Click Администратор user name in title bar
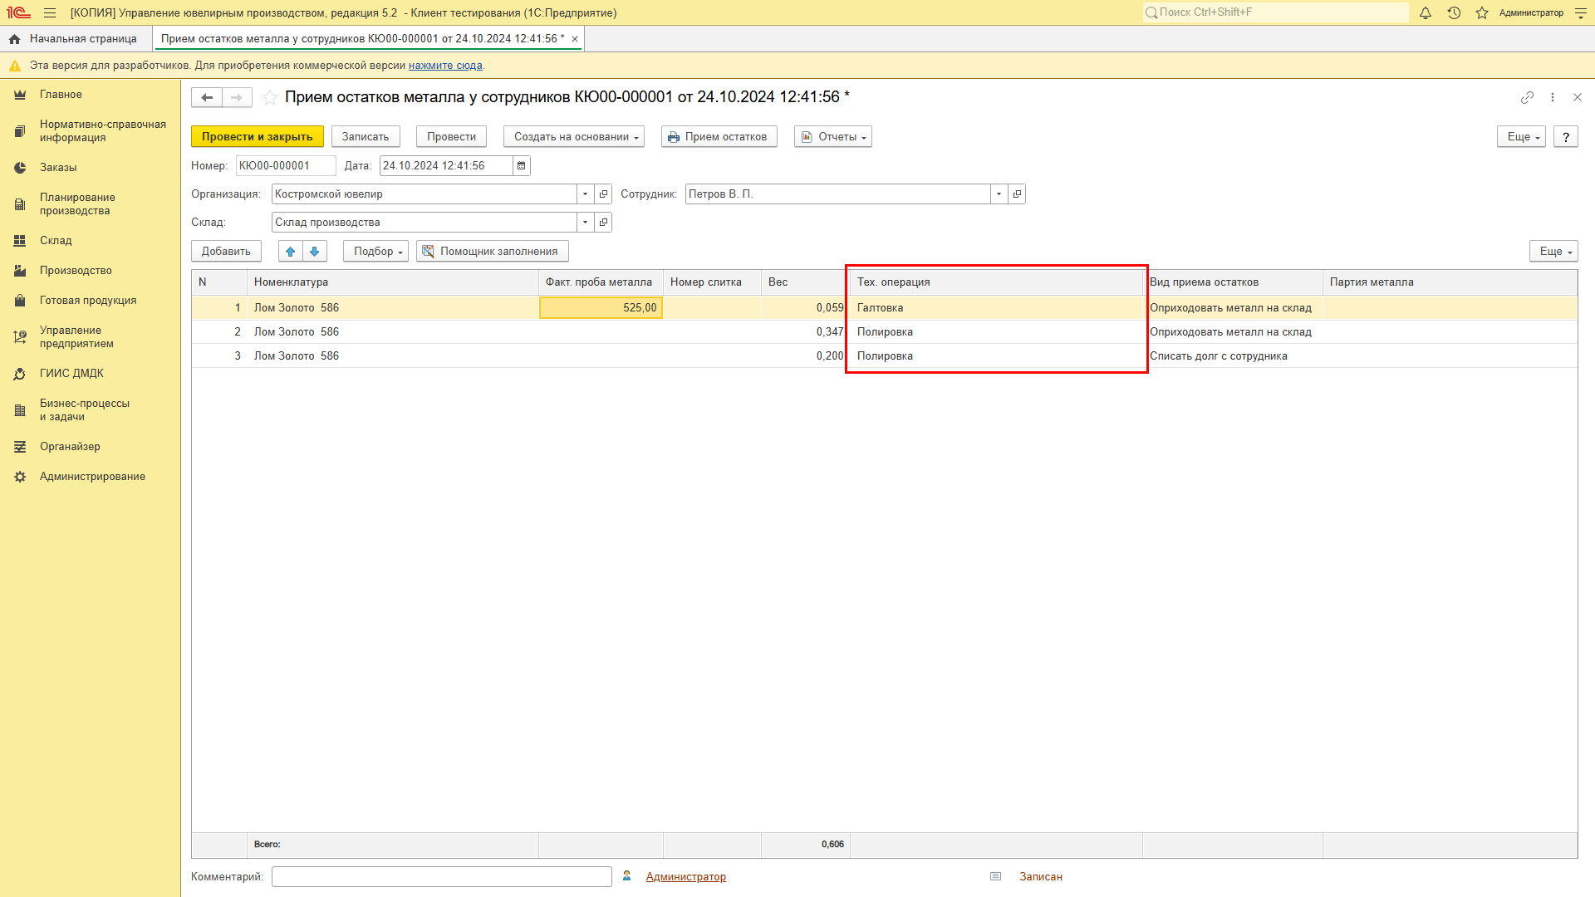Viewport: 1595px width, 897px height. click(x=1531, y=13)
